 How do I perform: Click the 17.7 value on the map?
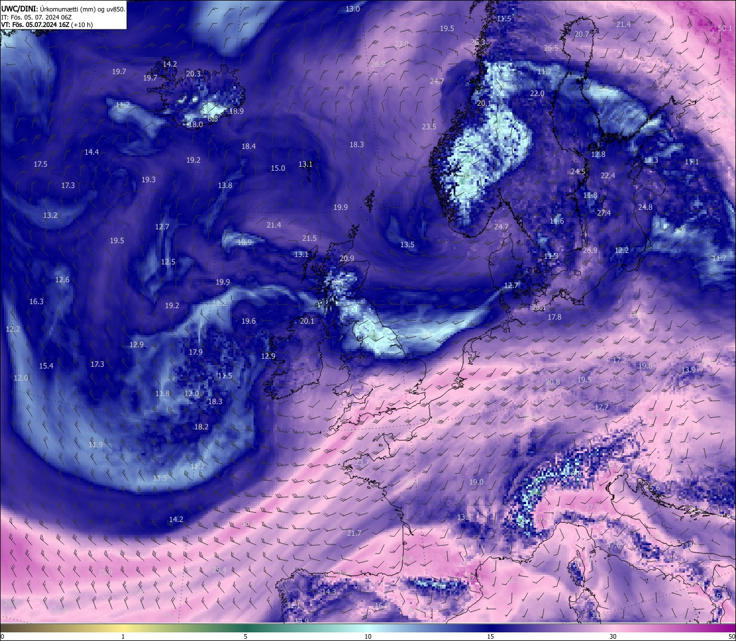pyautogui.click(x=601, y=408)
